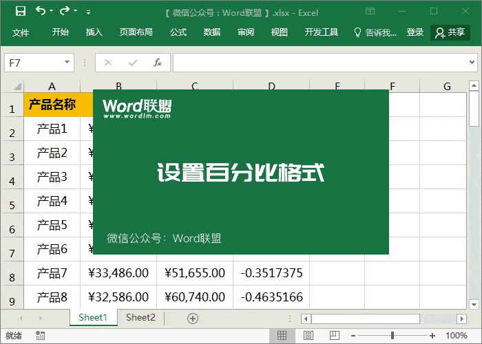Screen dimensions: 482x344
Task: Open ribbon display options icon
Action: [370, 11]
